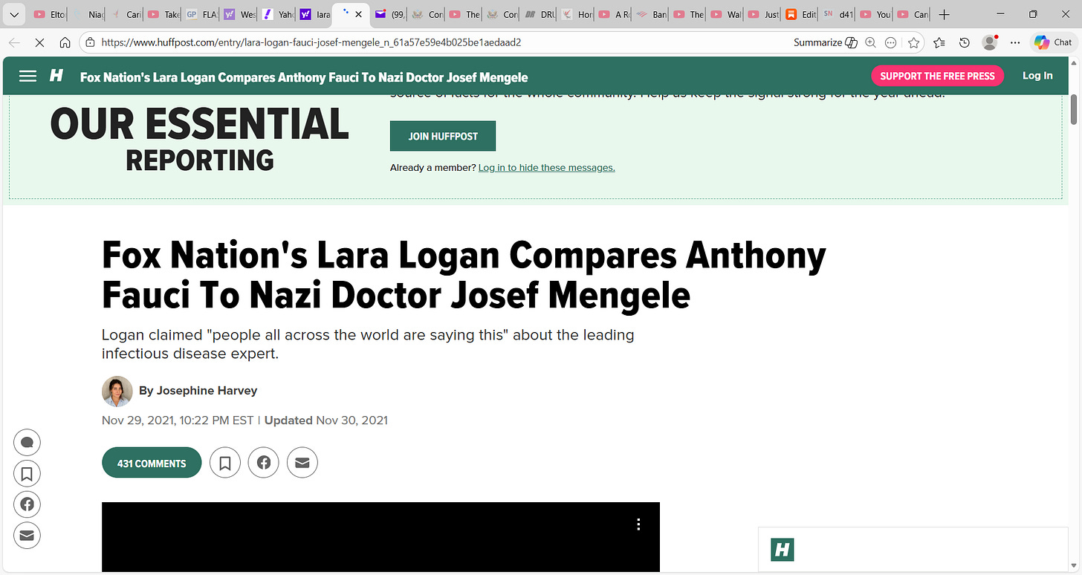Switch to the 'DRU' tab
Image resolution: width=1082 pixels, height=575 pixels.
540,14
